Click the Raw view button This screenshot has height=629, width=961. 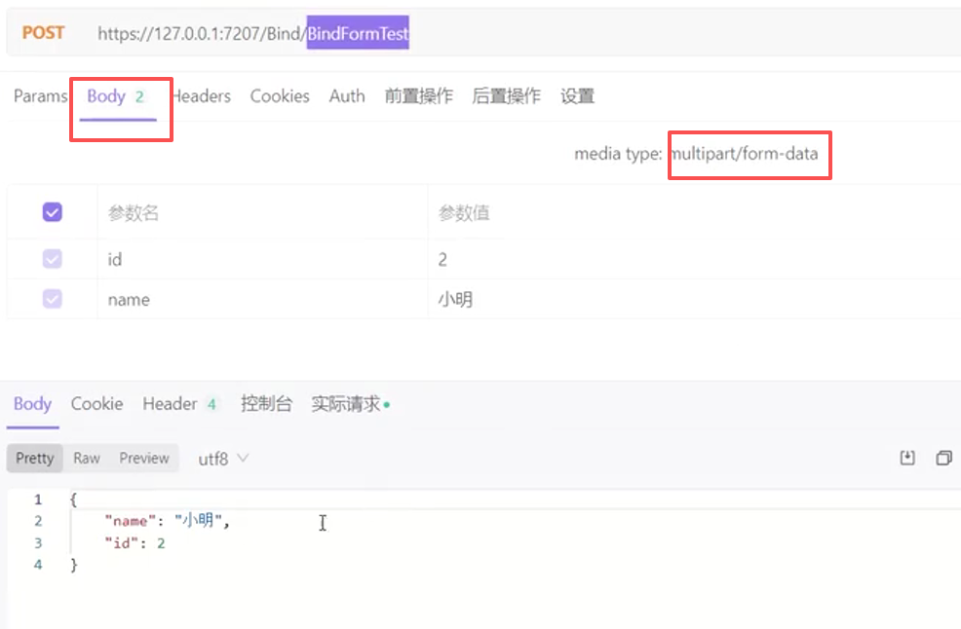[86, 458]
